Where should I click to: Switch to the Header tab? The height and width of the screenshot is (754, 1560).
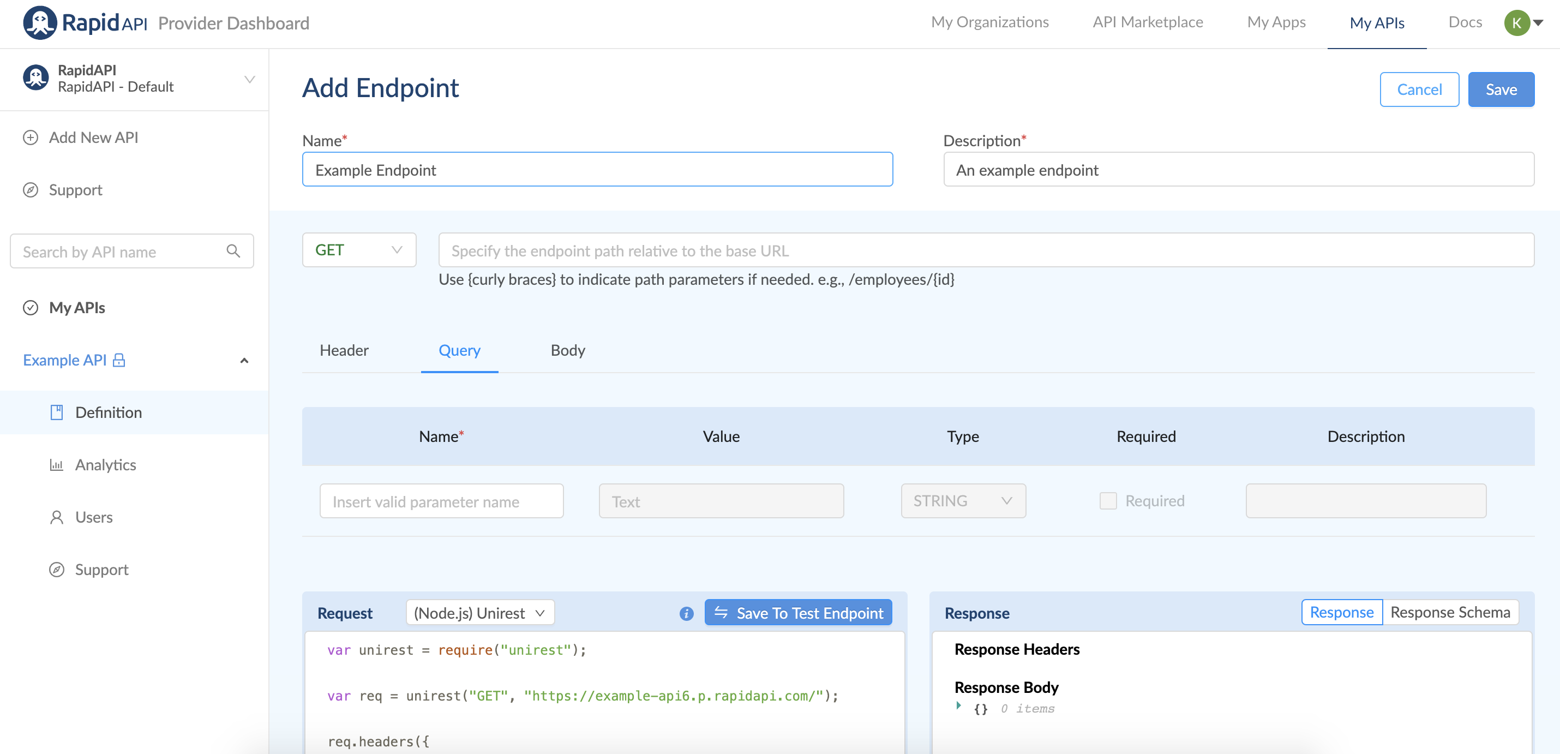344,351
